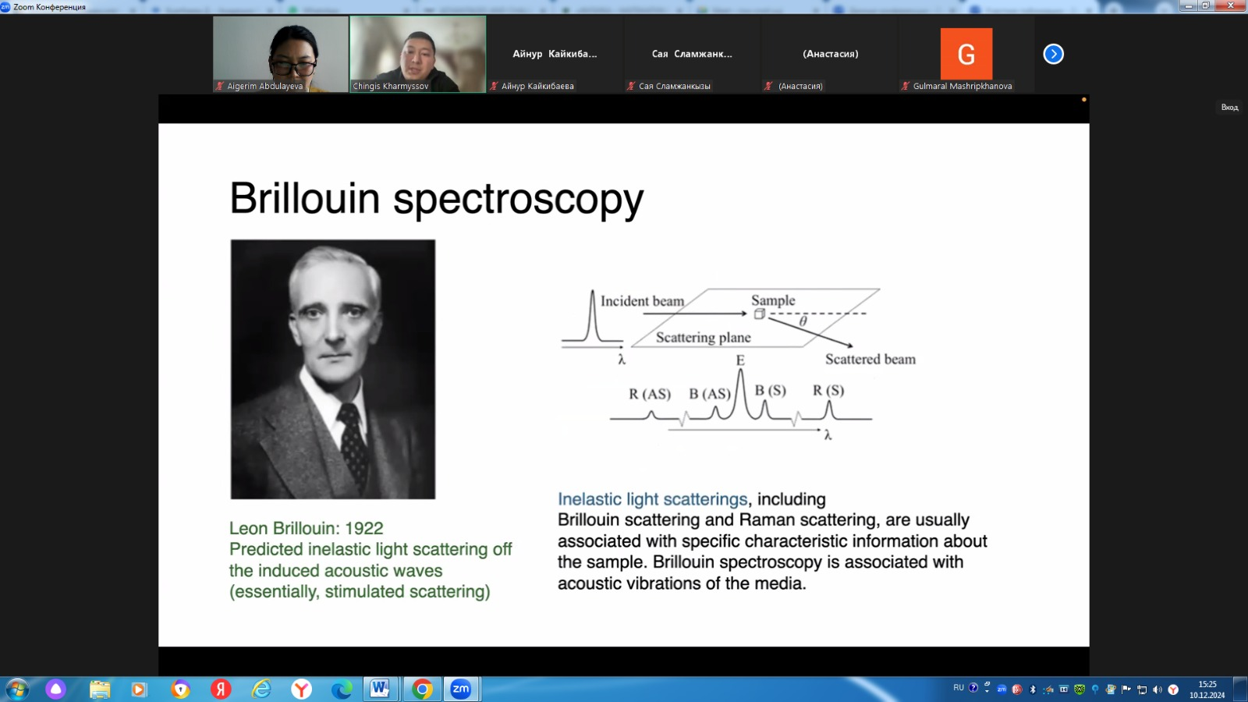
Task: Open Zoom from the taskbar
Action: [461, 689]
